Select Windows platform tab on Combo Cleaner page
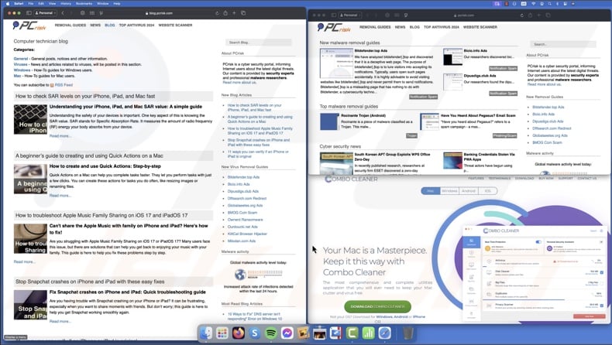Image resolution: width=612 pixels, height=345 pixels. click(x=449, y=191)
